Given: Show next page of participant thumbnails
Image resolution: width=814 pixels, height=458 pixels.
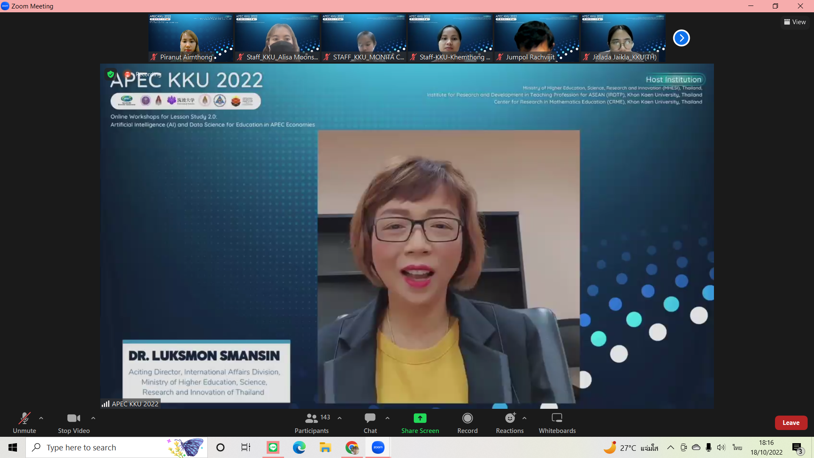Looking at the screenshot, I should pyautogui.click(x=681, y=38).
